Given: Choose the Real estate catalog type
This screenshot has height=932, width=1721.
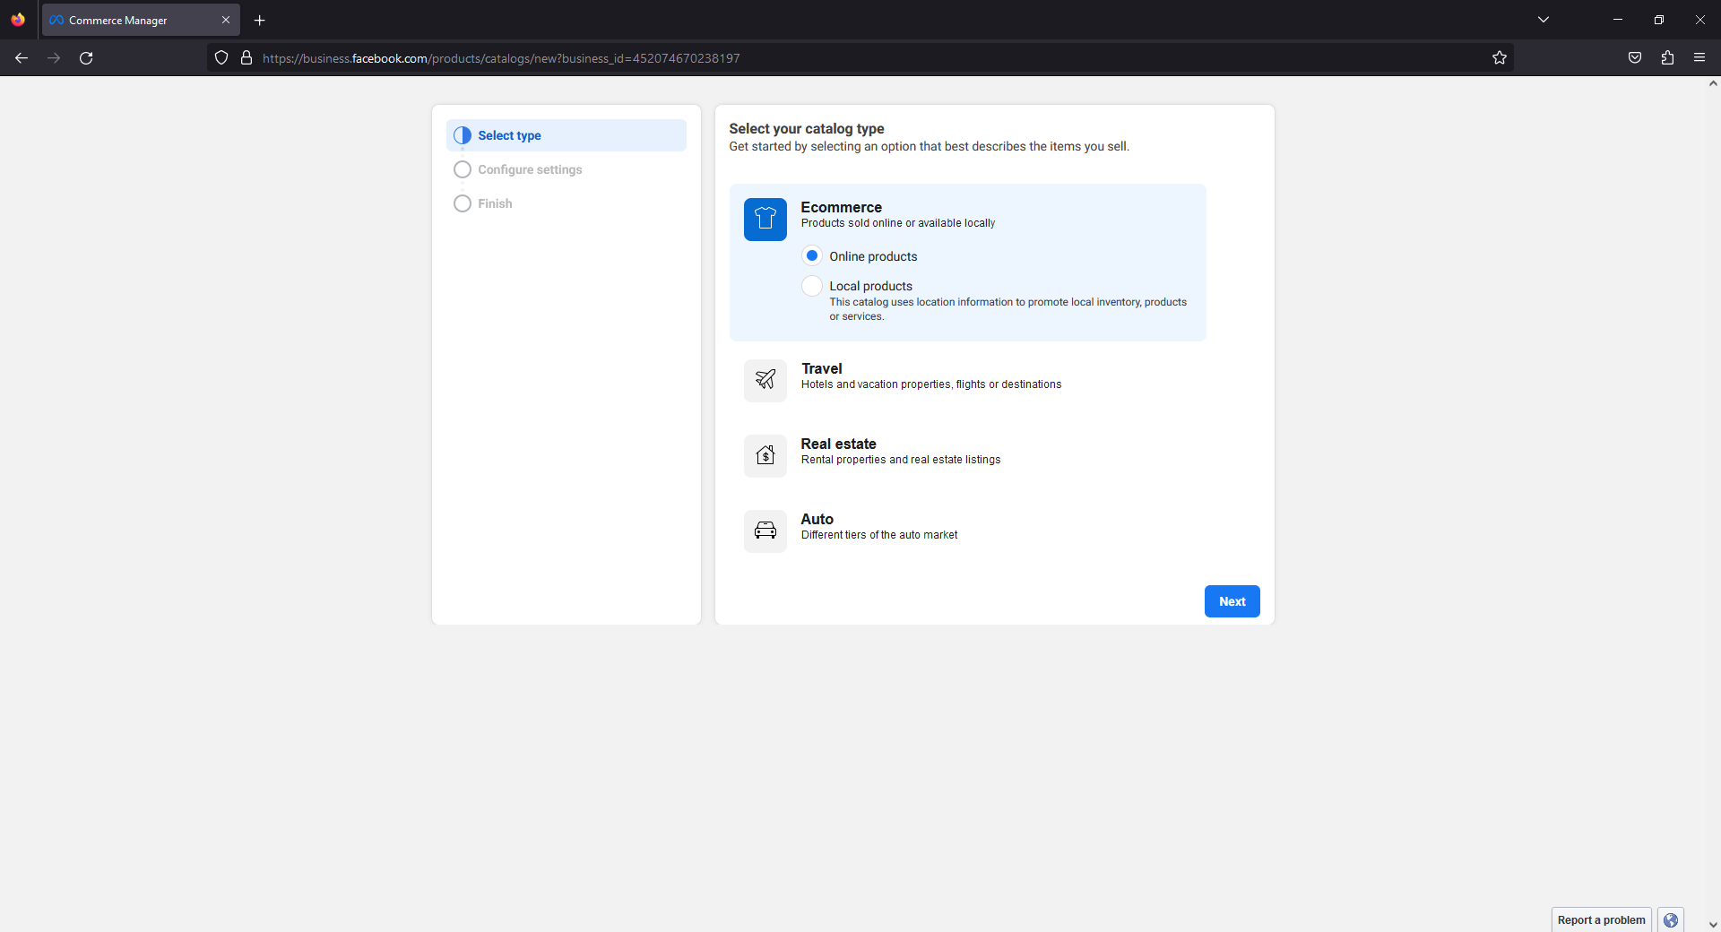Looking at the screenshot, I should 968,456.
